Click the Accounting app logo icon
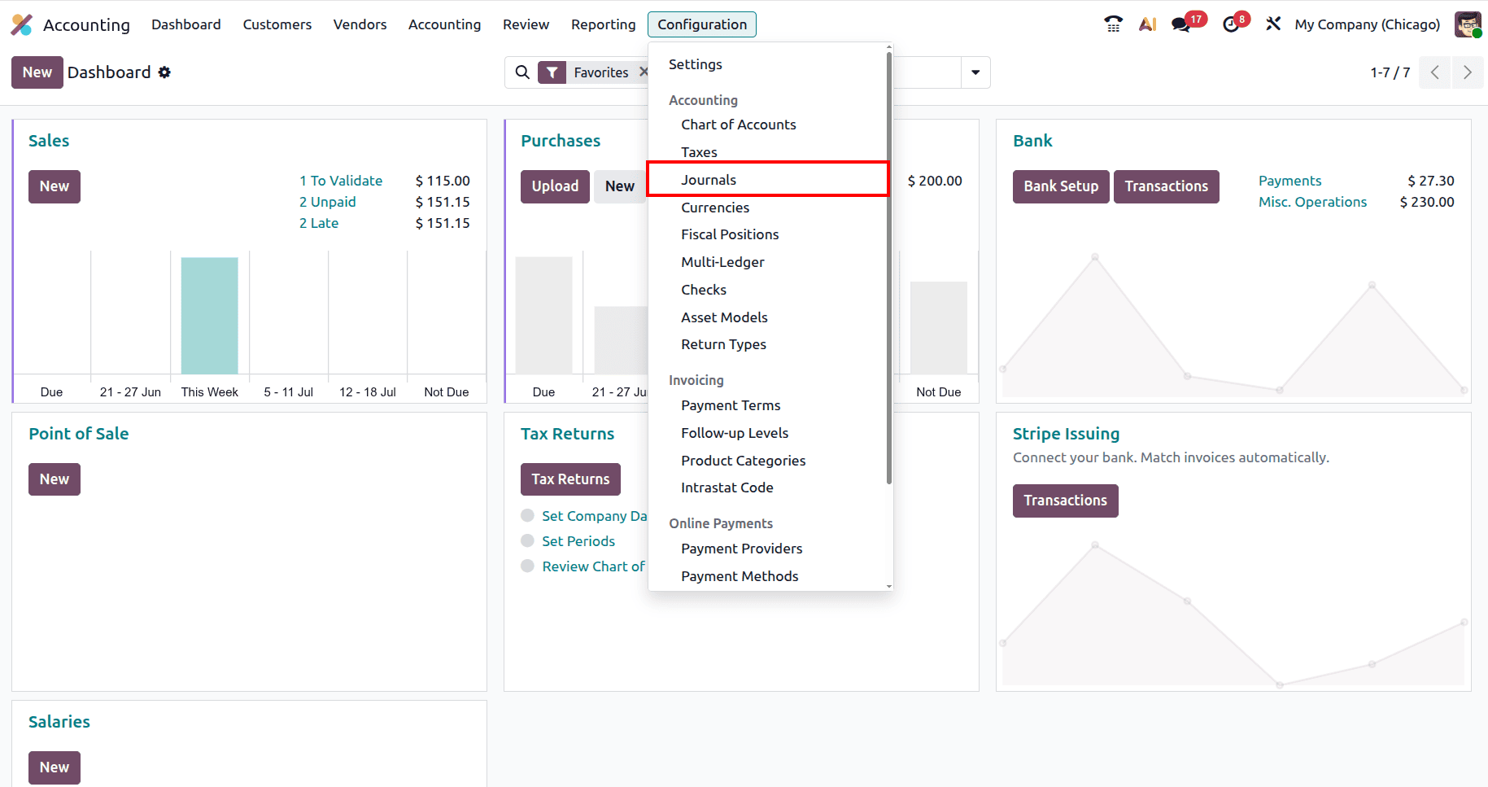This screenshot has width=1488, height=787. click(22, 24)
